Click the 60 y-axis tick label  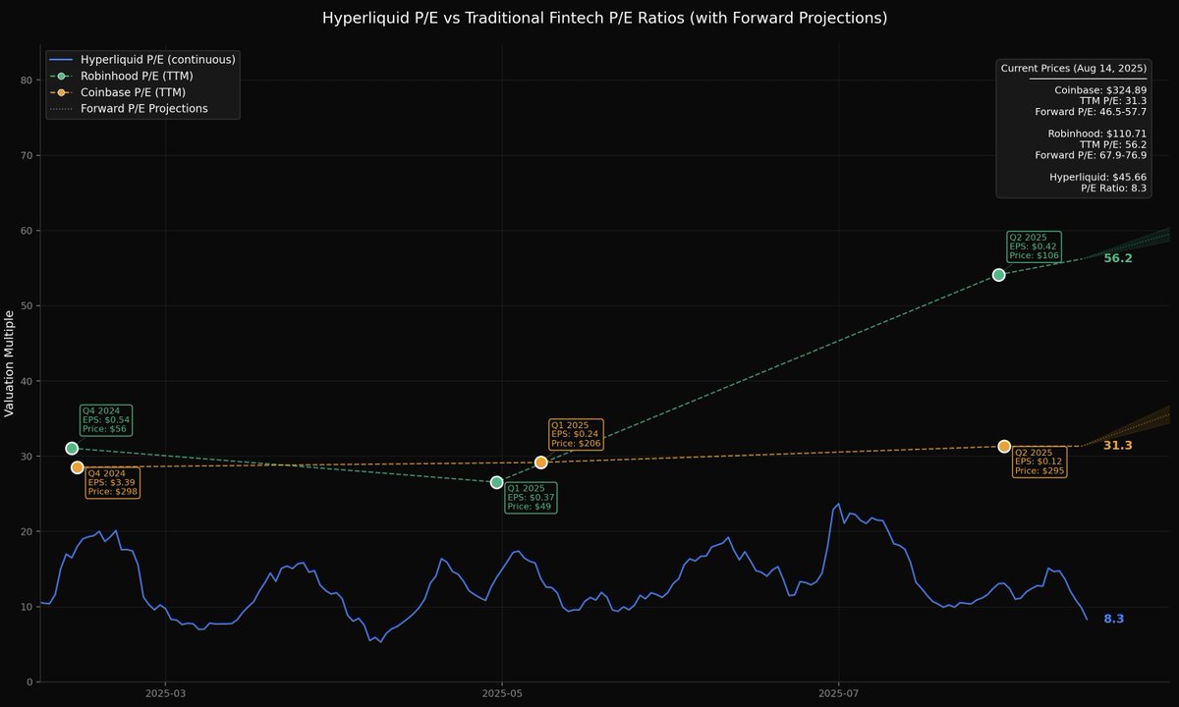27,231
